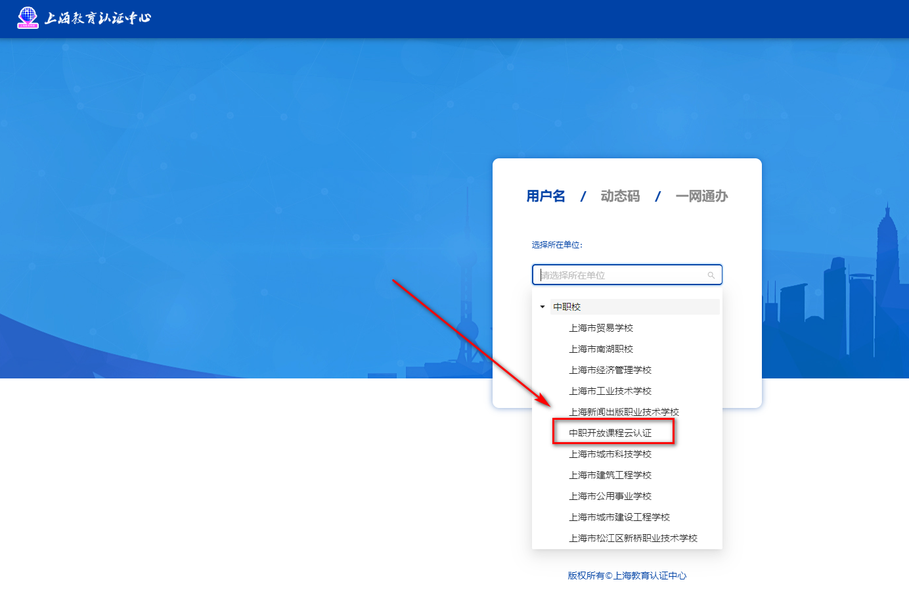
Task: Choose 上海市贸易学校 from the list
Action: (x=601, y=328)
